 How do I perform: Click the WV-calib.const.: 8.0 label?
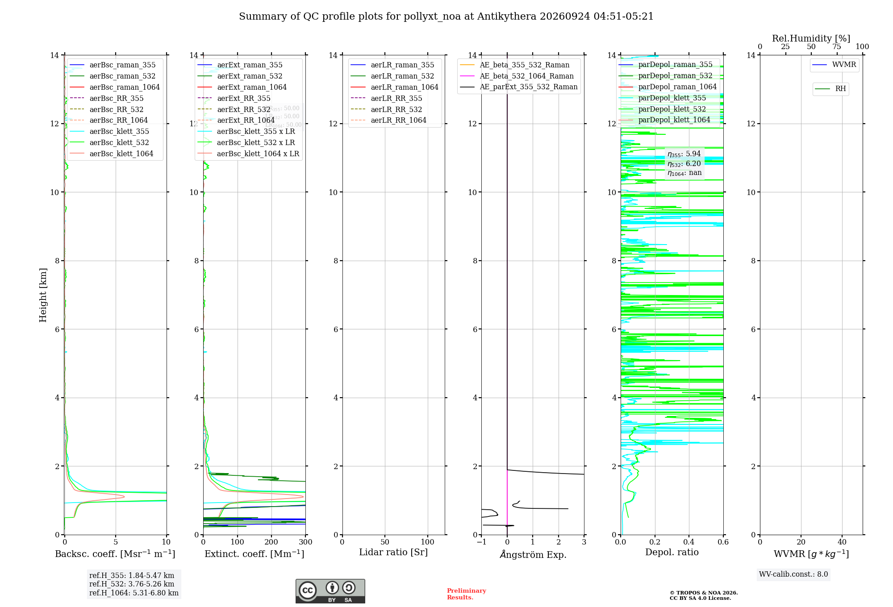[x=793, y=574]
